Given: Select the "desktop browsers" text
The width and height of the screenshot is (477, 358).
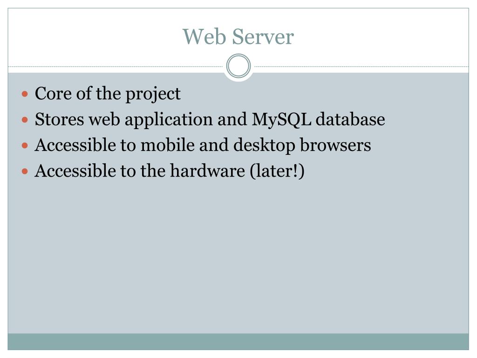Looking at the screenshot, I should (302, 145).
